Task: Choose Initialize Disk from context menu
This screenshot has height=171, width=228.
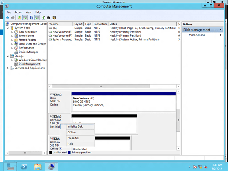Action: click(75, 126)
